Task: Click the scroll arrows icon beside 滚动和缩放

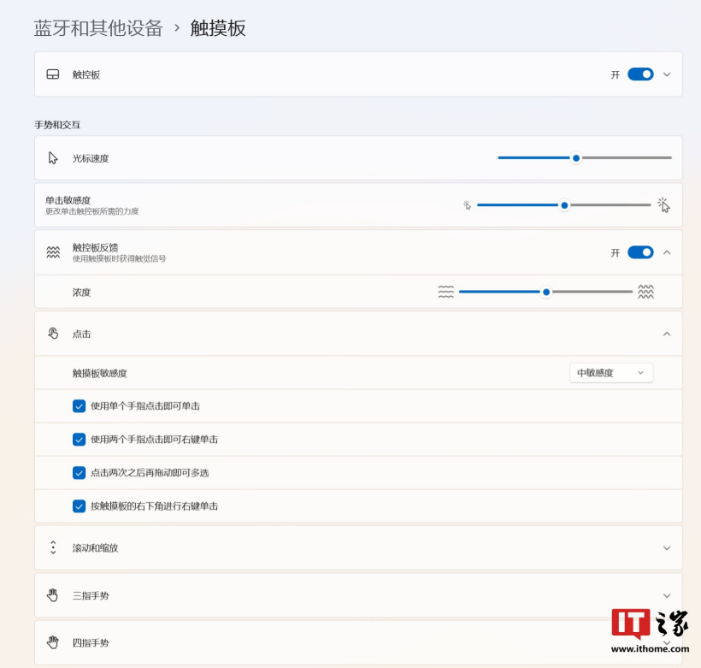Action: click(53, 547)
